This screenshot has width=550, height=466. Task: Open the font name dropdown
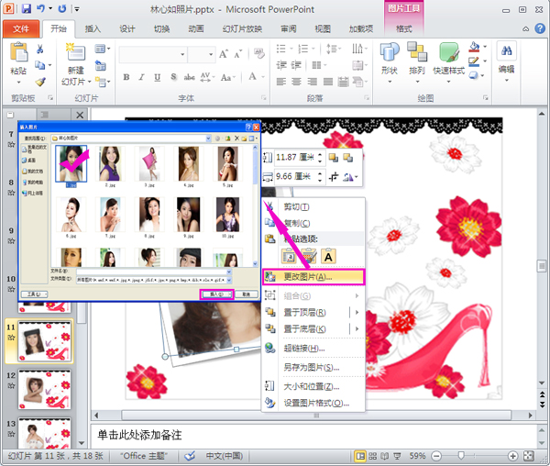182,54
